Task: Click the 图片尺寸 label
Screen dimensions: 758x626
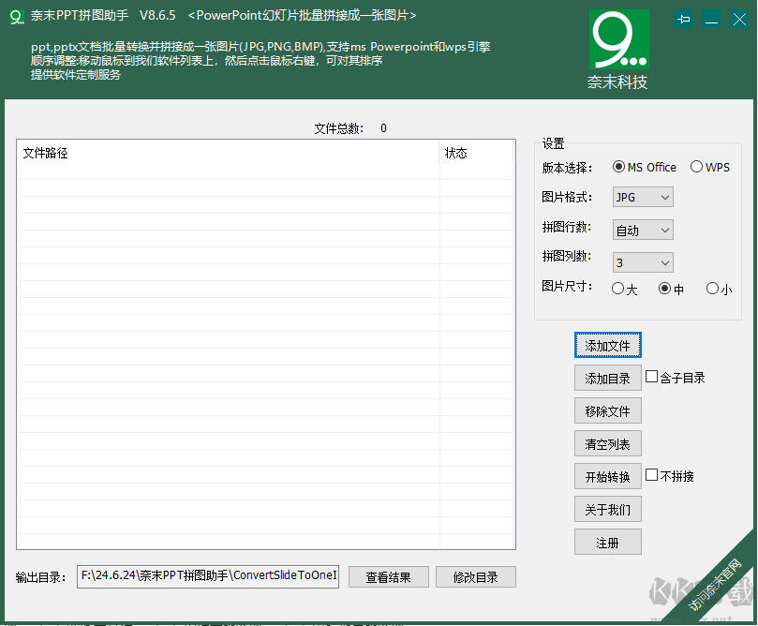Action: (567, 286)
